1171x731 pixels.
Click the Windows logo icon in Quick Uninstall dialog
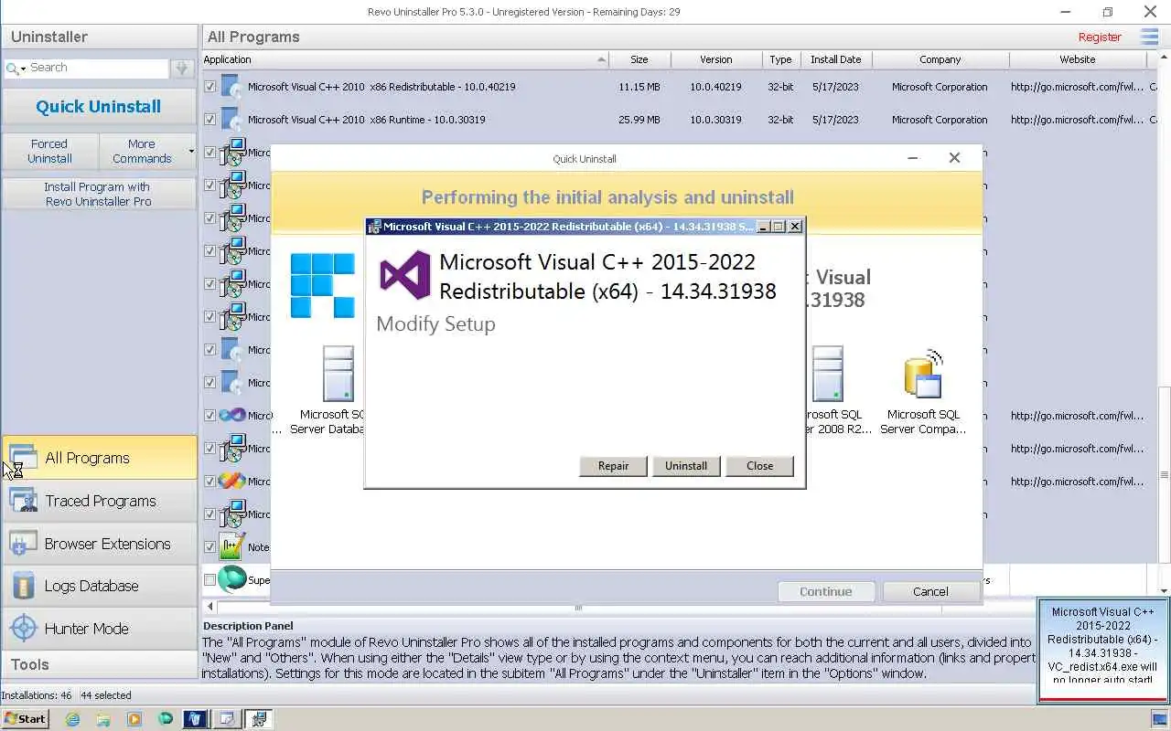coord(322,285)
